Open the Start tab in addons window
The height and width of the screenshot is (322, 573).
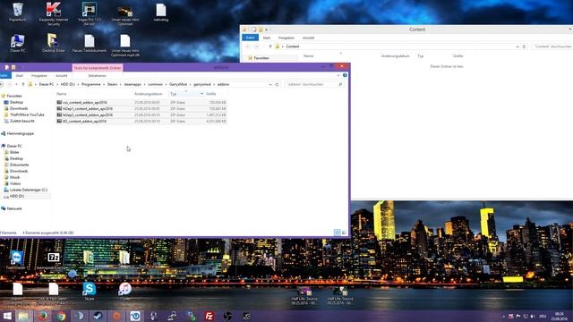(x=20, y=75)
